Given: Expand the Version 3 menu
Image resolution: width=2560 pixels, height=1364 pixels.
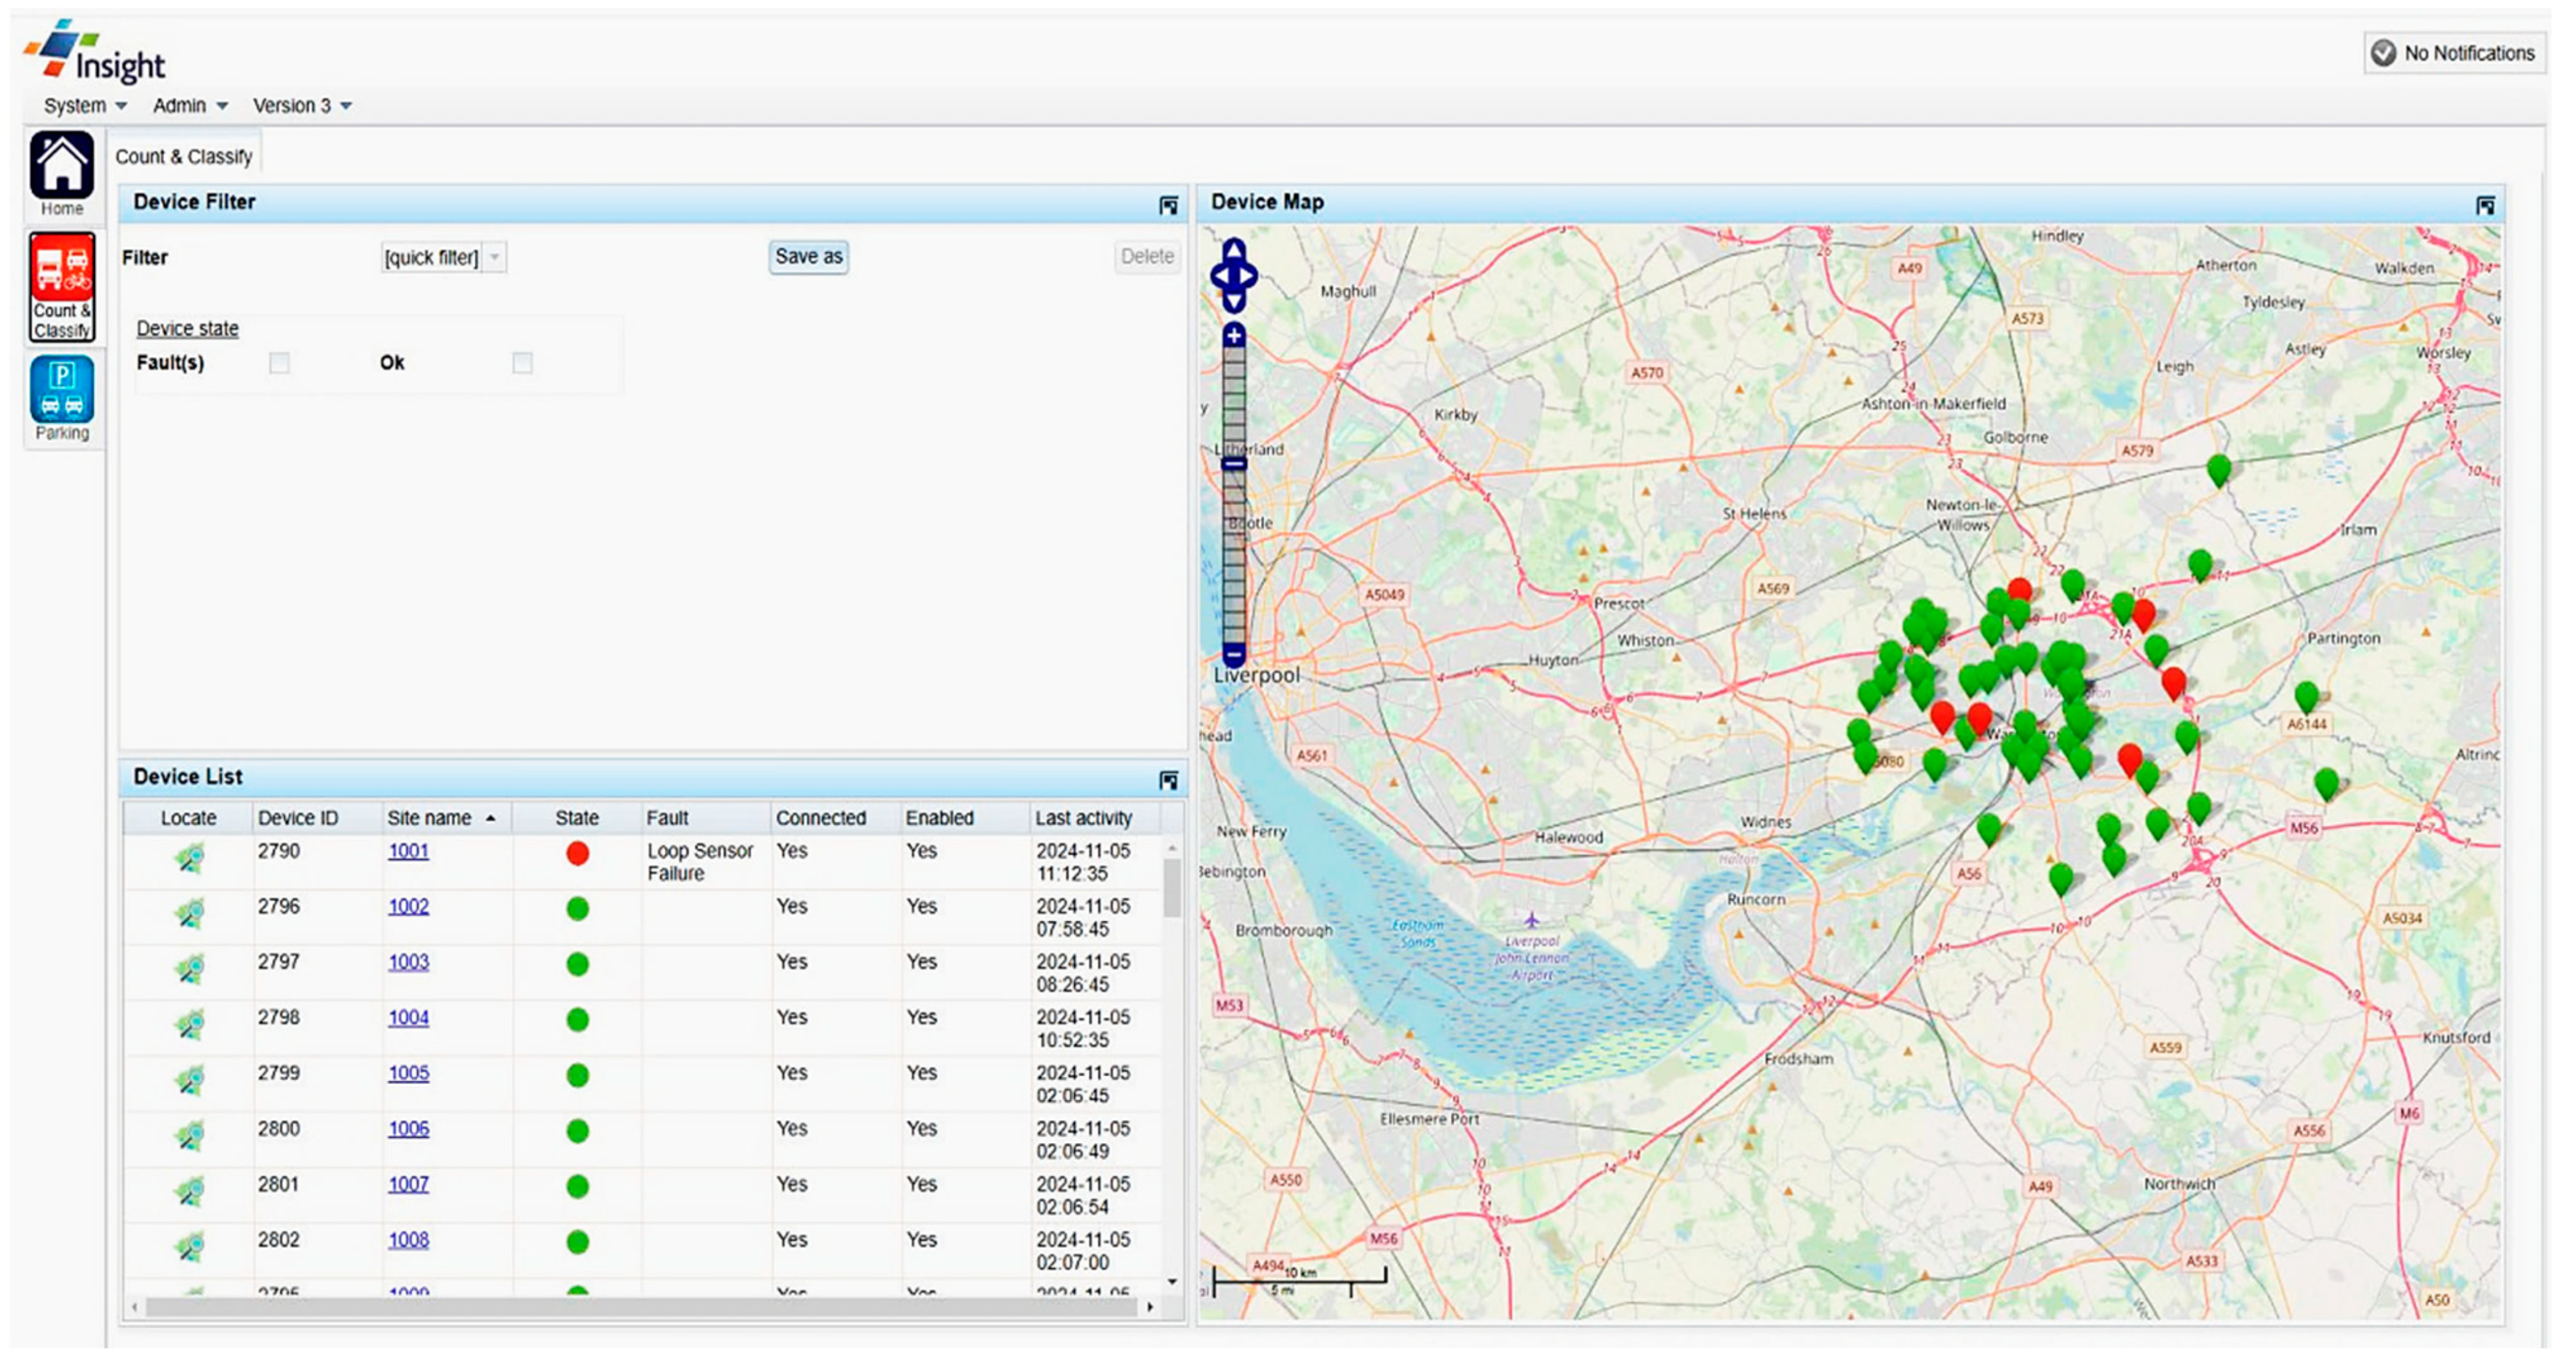Looking at the screenshot, I should 302,105.
